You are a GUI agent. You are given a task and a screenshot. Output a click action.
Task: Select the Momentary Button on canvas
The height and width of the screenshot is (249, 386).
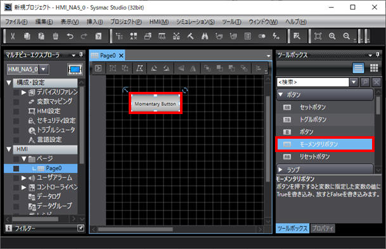pos(155,103)
